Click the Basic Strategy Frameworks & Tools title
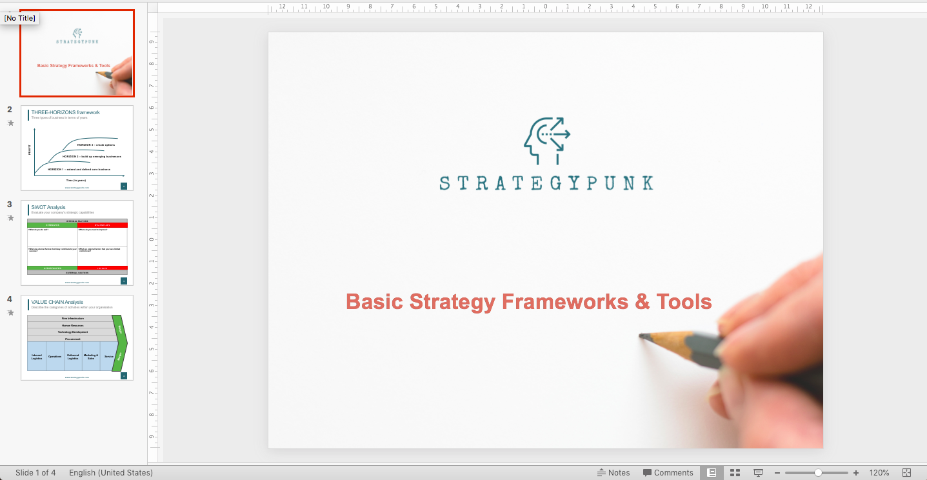Image resolution: width=927 pixels, height=480 pixels. (x=529, y=301)
